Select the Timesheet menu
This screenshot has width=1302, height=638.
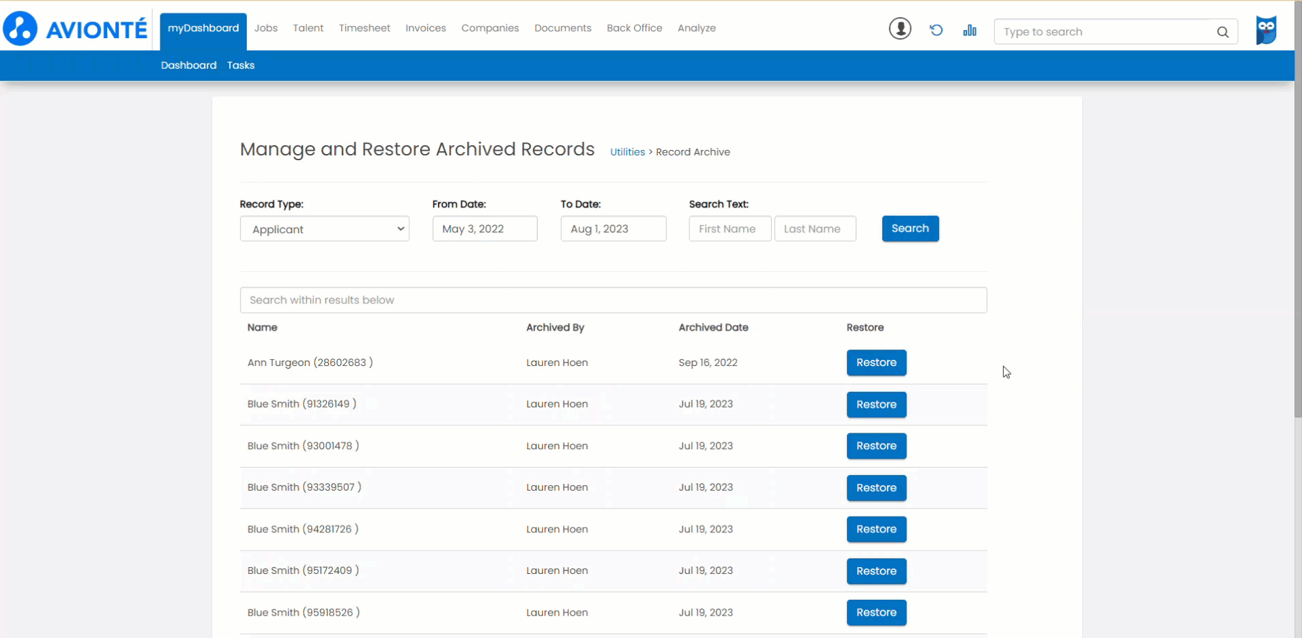(364, 28)
